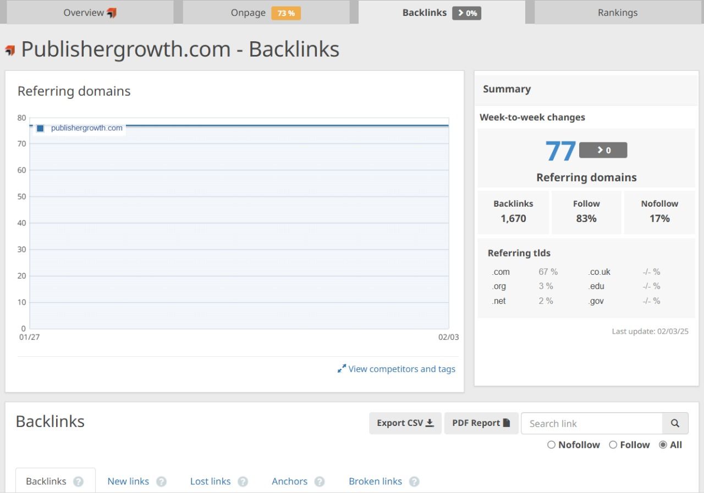Switch to the Broken links tab
Image resolution: width=704 pixels, height=493 pixels.
[x=375, y=481]
